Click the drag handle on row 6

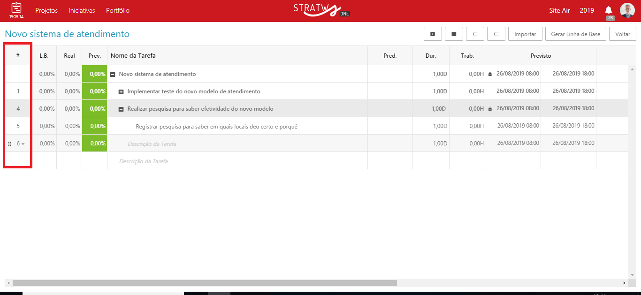point(9,144)
